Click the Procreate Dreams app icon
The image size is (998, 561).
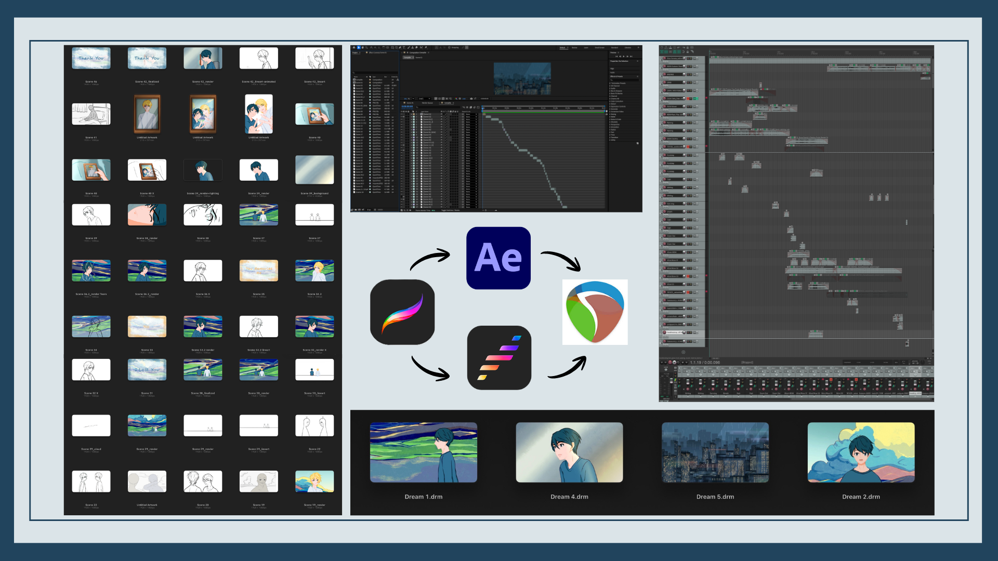pos(499,357)
